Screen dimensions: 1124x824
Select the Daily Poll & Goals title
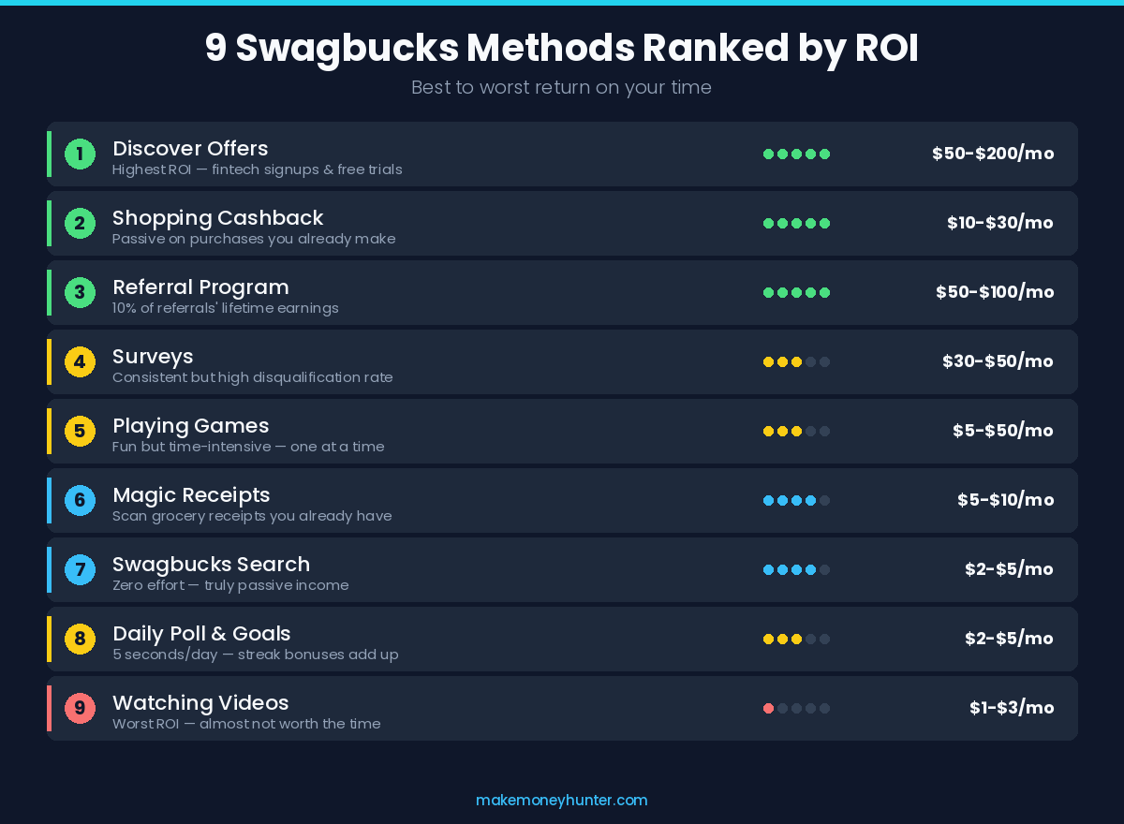click(x=201, y=633)
